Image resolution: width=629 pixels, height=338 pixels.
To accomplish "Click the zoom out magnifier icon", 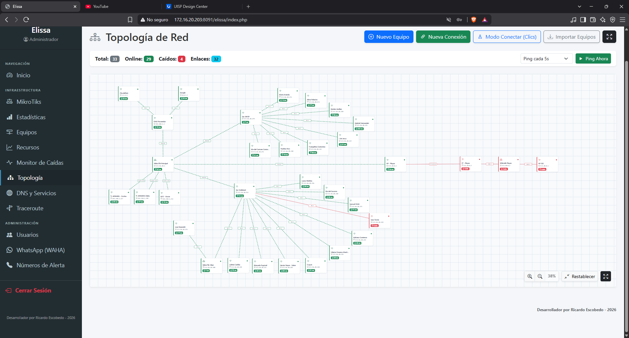I will click(540, 276).
